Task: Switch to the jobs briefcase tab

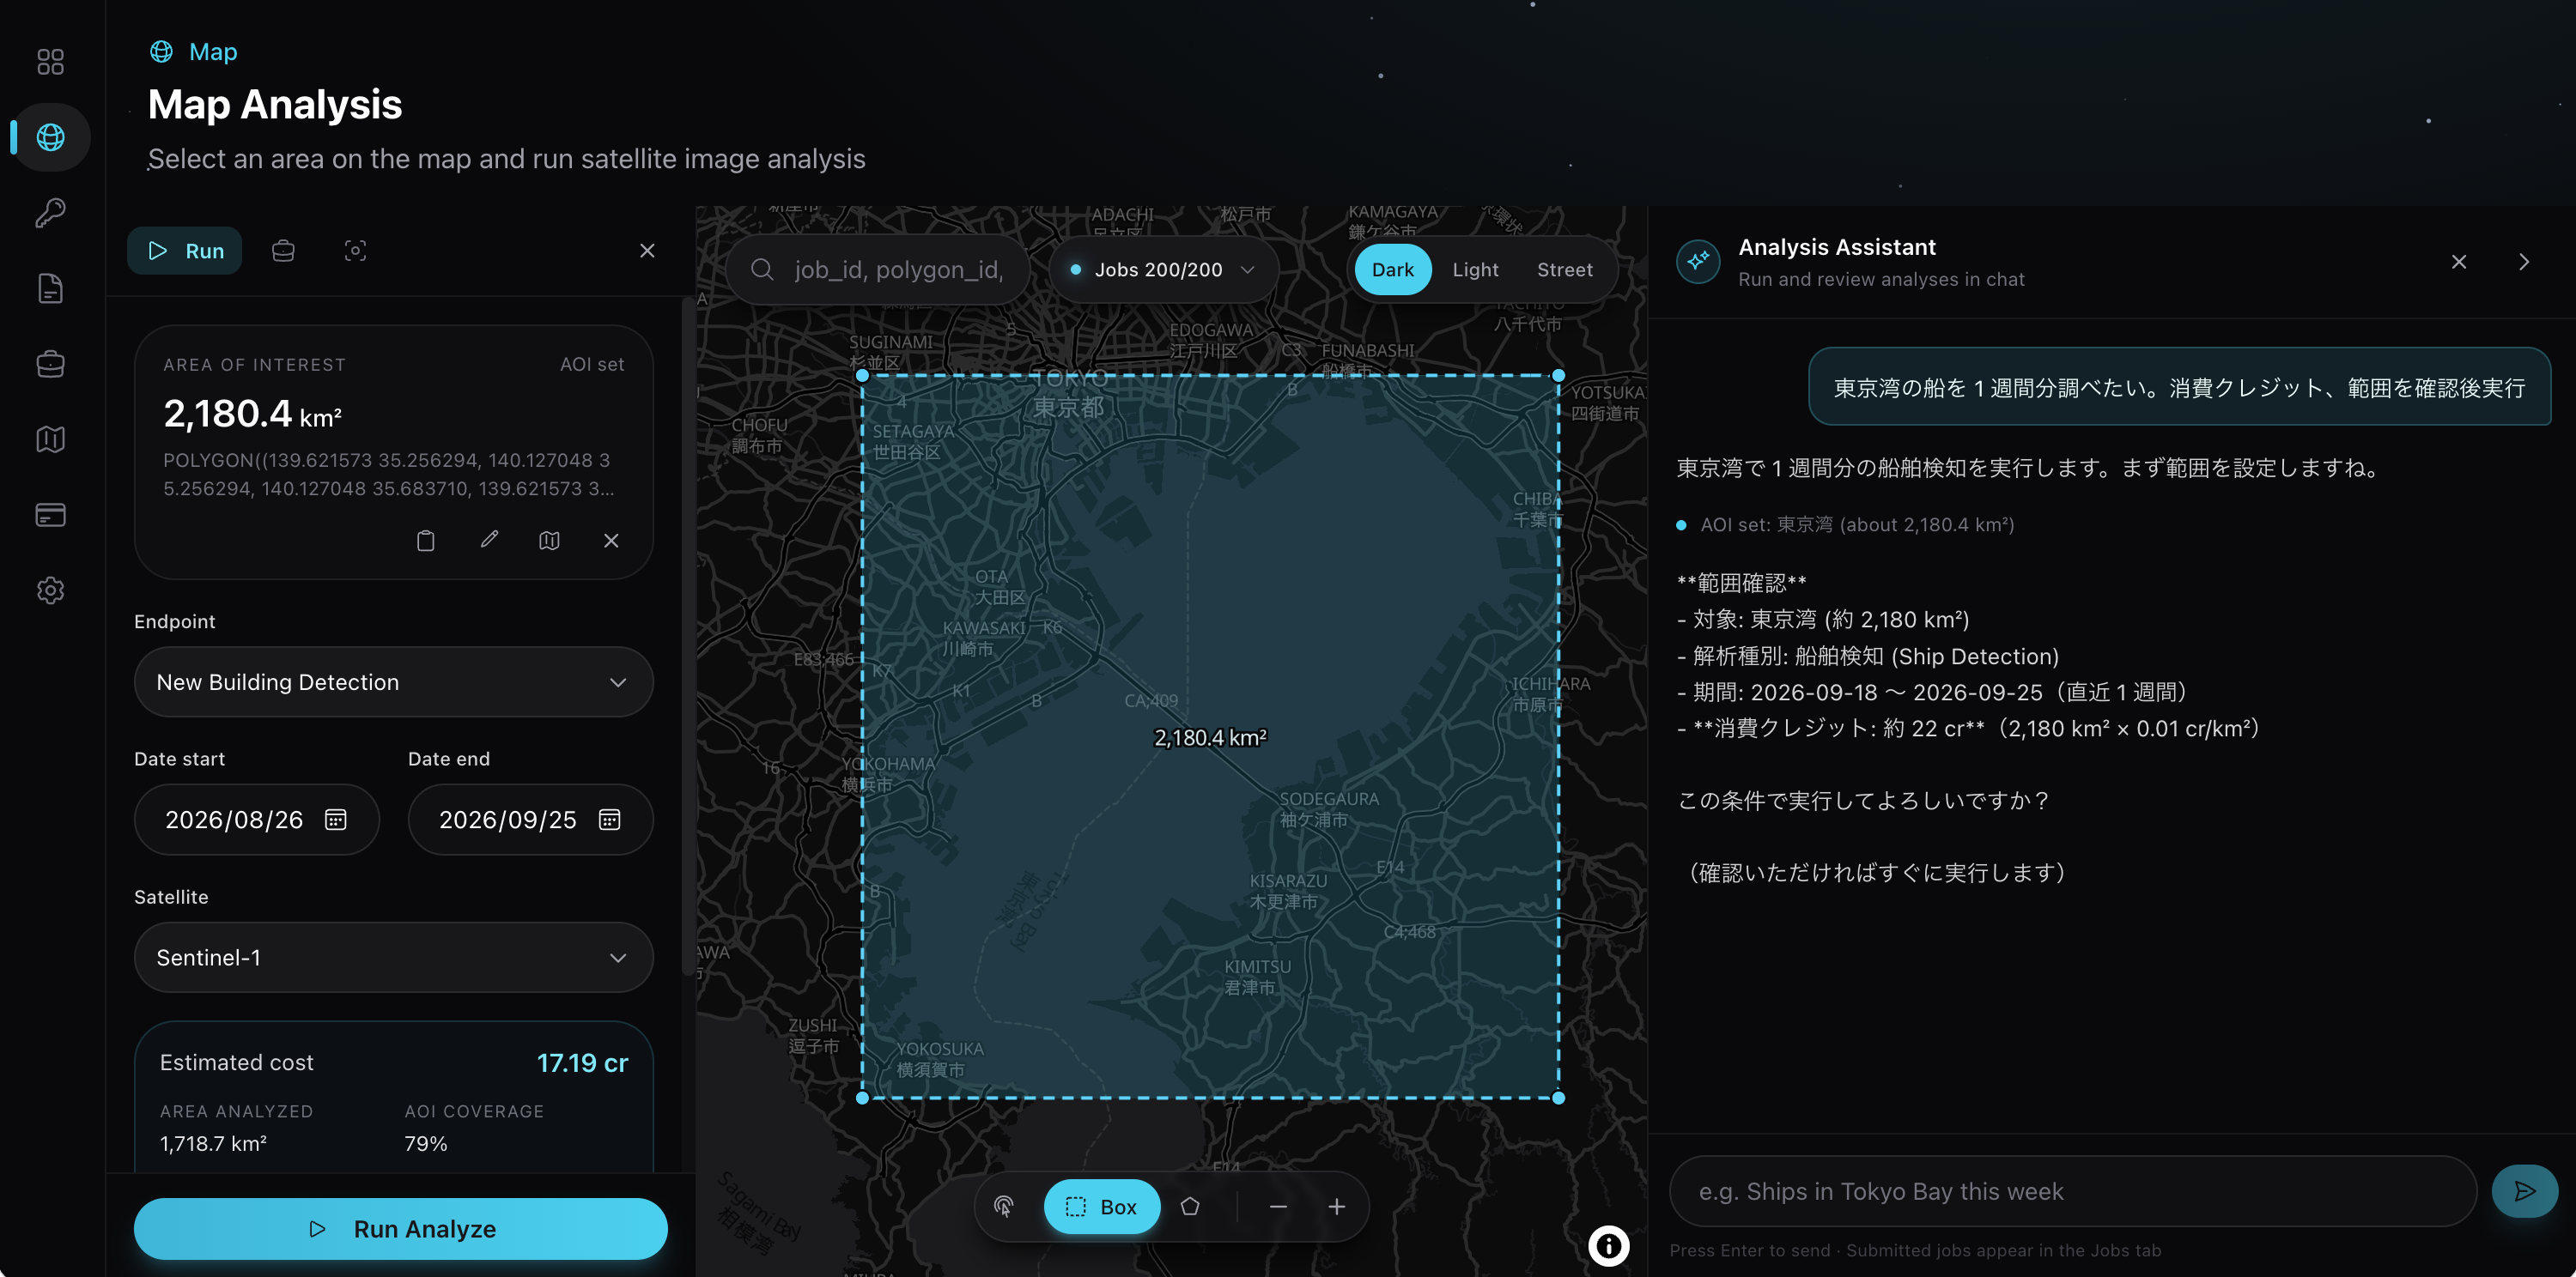Action: (283, 251)
